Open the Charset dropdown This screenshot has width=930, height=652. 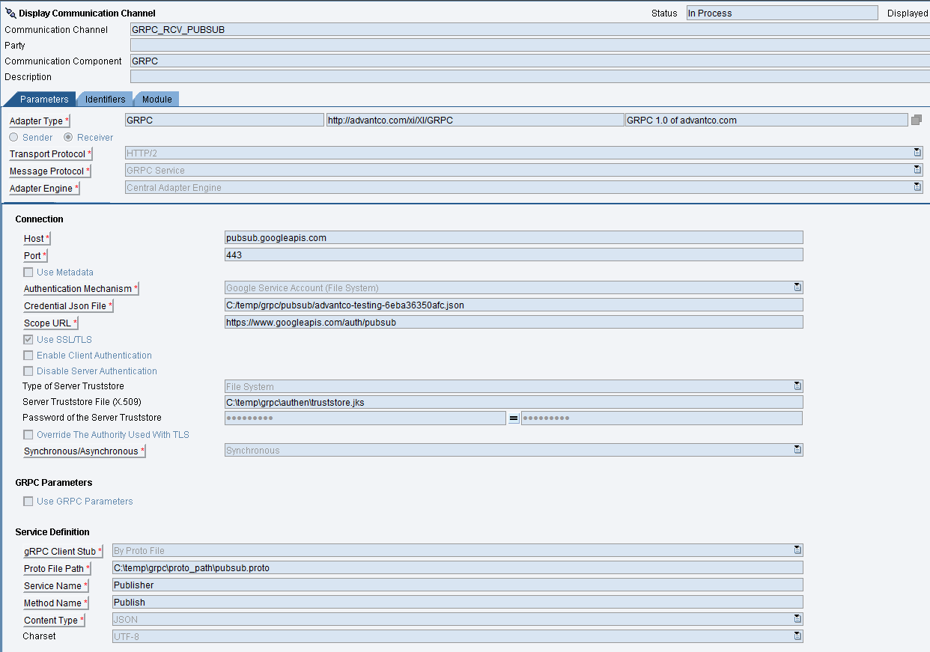point(797,635)
